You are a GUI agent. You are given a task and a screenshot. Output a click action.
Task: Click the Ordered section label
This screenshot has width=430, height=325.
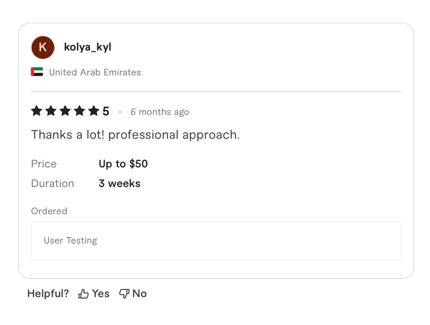point(49,211)
